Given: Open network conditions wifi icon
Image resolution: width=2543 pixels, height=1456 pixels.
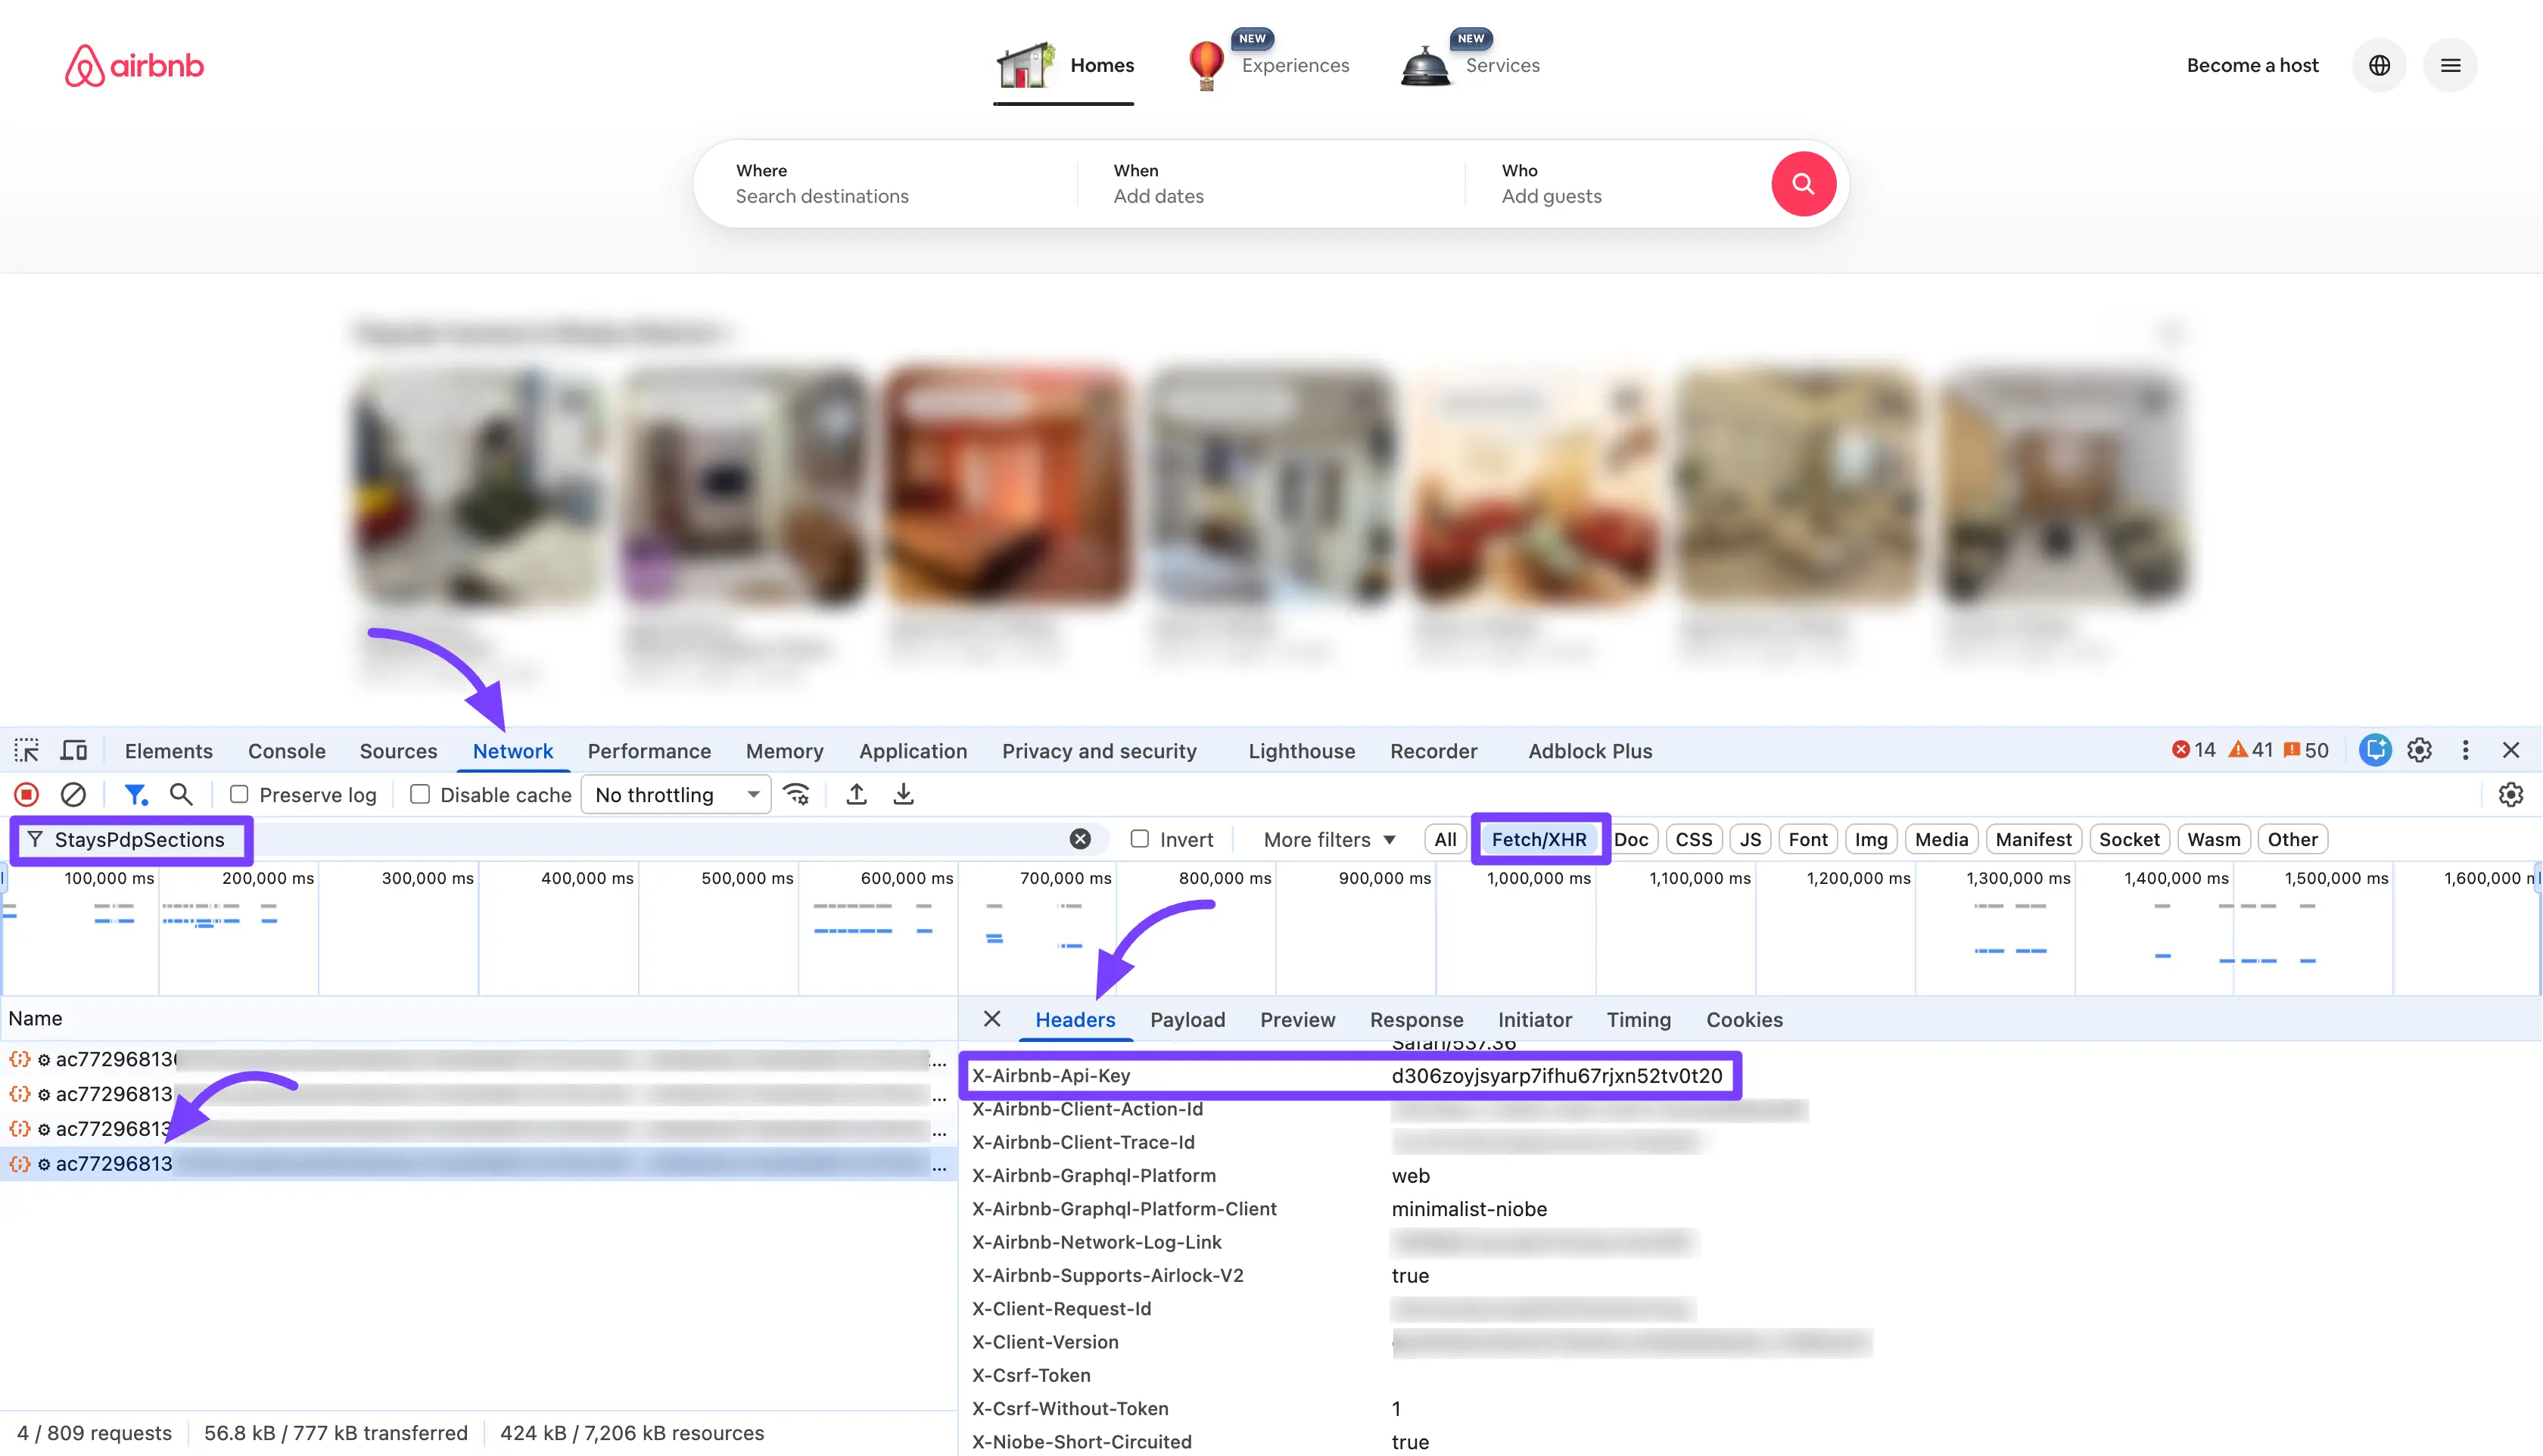Looking at the screenshot, I should pyautogui.click(x=796, y=794).
